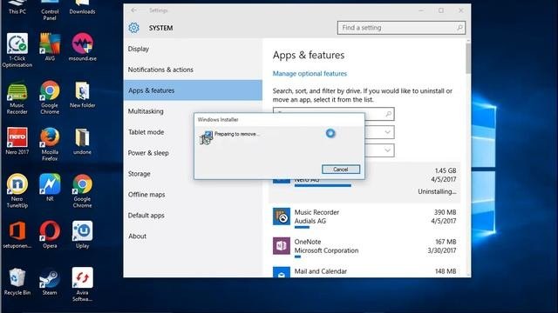Open Mozilla Firefox desktop shortcut
This screenshot has height=313, width=558.
coord(50,144)
